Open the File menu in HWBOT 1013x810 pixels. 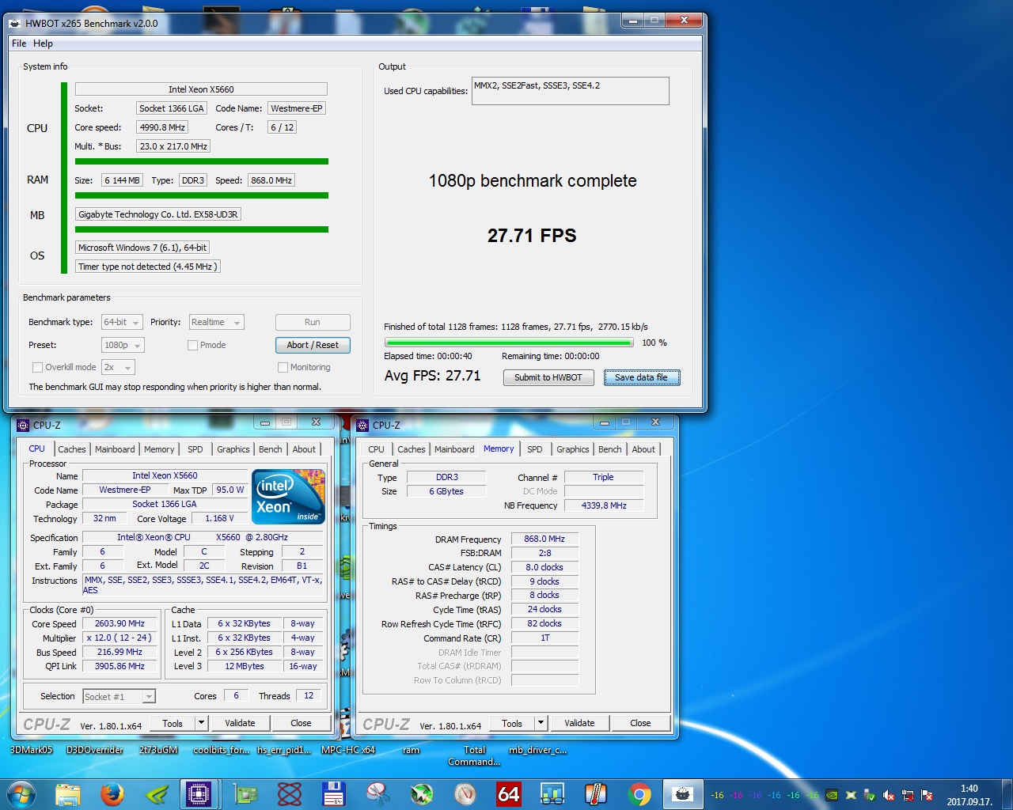coord(19,44)
